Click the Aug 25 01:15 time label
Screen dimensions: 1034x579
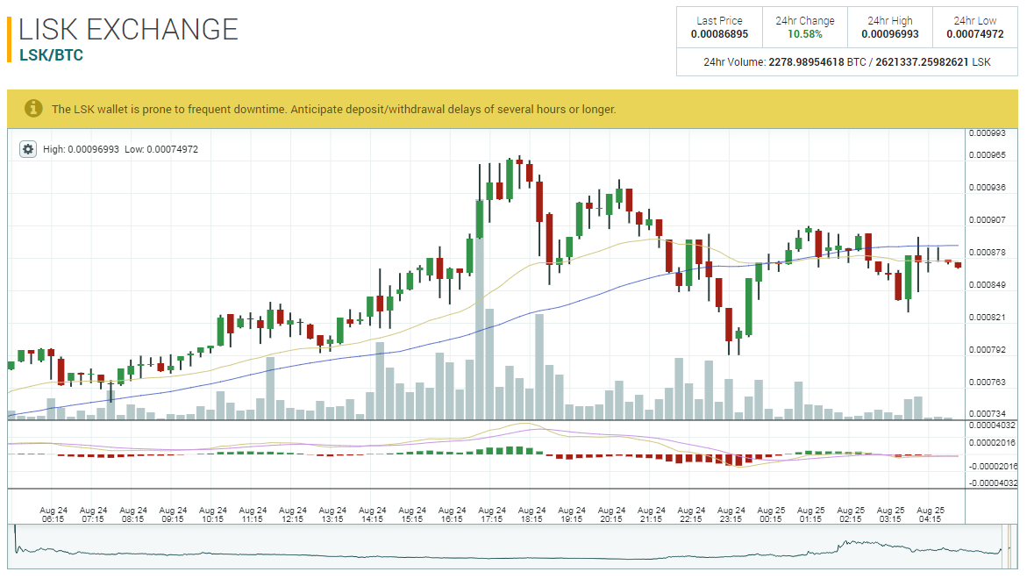pos(810,515)
